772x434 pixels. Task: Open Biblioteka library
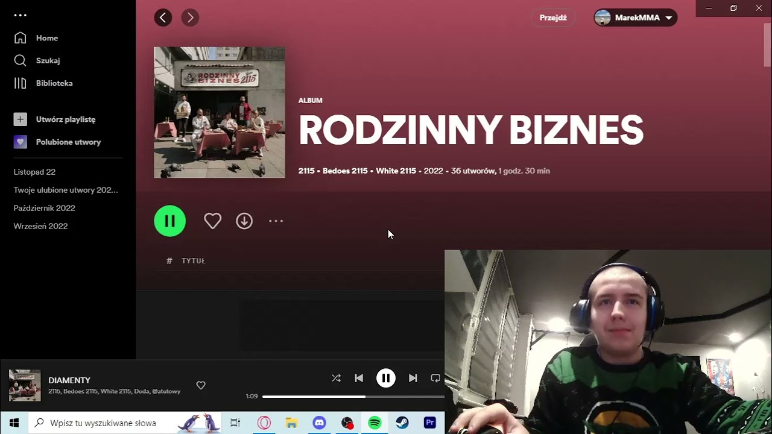tap(43, 83)
